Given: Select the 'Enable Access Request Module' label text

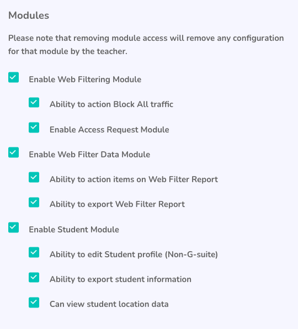Looking at the screenshot, I should pos(109,130).
